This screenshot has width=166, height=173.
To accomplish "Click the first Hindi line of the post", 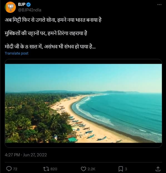I will (53, 20).
